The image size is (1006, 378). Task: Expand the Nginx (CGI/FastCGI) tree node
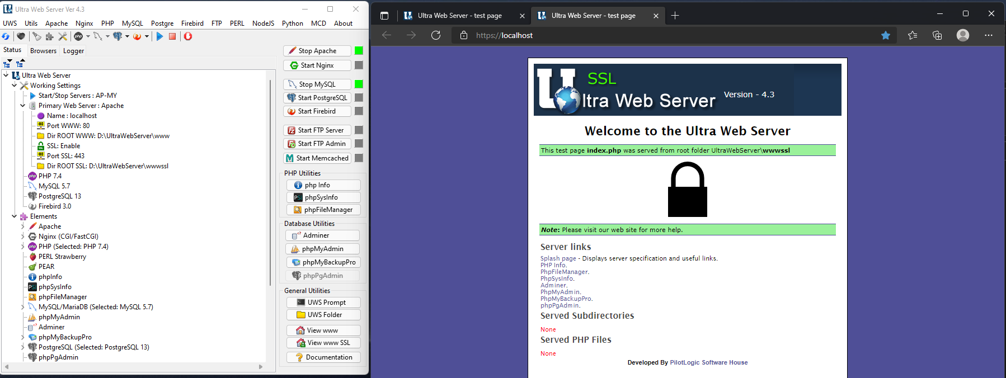click(23, 236)
